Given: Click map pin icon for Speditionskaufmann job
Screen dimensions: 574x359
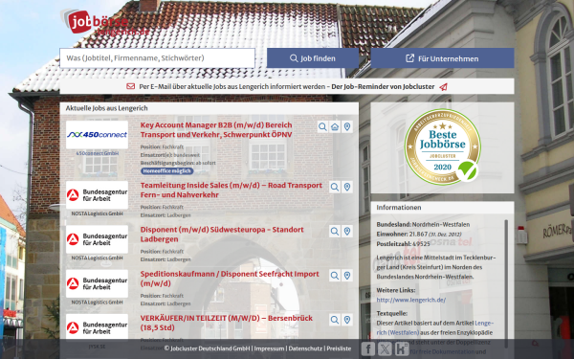Looking at the screenshot, I should pos(347,276).
